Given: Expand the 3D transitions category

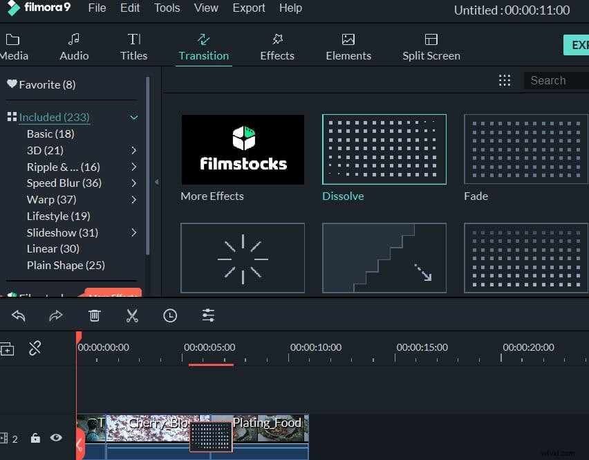Looking at the screenshot, I should pyautogui.click(x=134, y=150).
